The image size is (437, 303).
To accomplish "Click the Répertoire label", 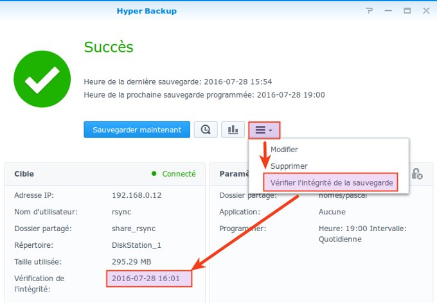I will click(x=33, y=245).
